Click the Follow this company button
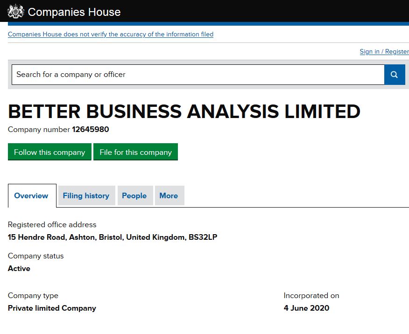This screenshot has height=334, width=409. 49,152
